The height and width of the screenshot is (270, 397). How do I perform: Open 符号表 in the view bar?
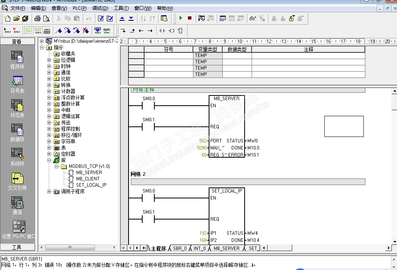coord(17,85)
